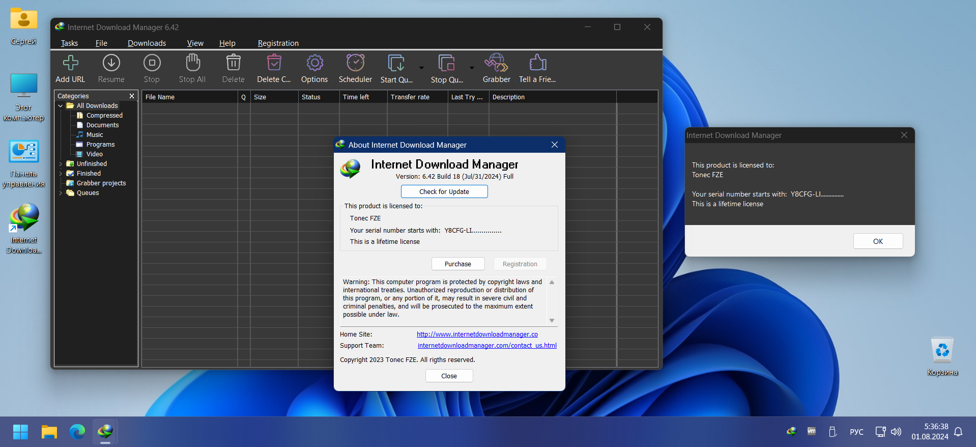Collapse the All Downloads tree node
Viewport: 976px width, 447px height.
pyautogui.click(x=61, y=106)
